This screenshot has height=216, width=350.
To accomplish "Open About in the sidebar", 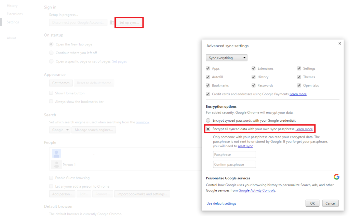I will [11, 38].
